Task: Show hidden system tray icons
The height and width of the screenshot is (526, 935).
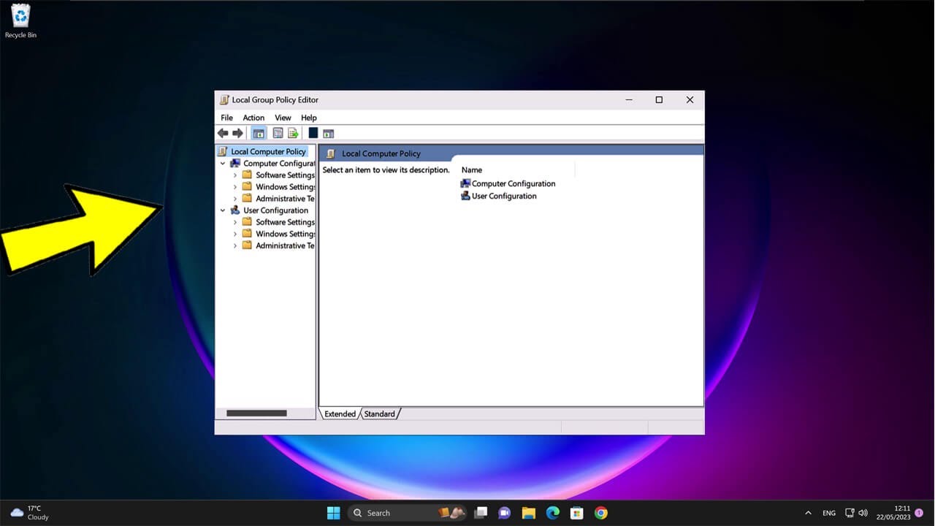Action: pyautogui.click(x=808, y=513)
